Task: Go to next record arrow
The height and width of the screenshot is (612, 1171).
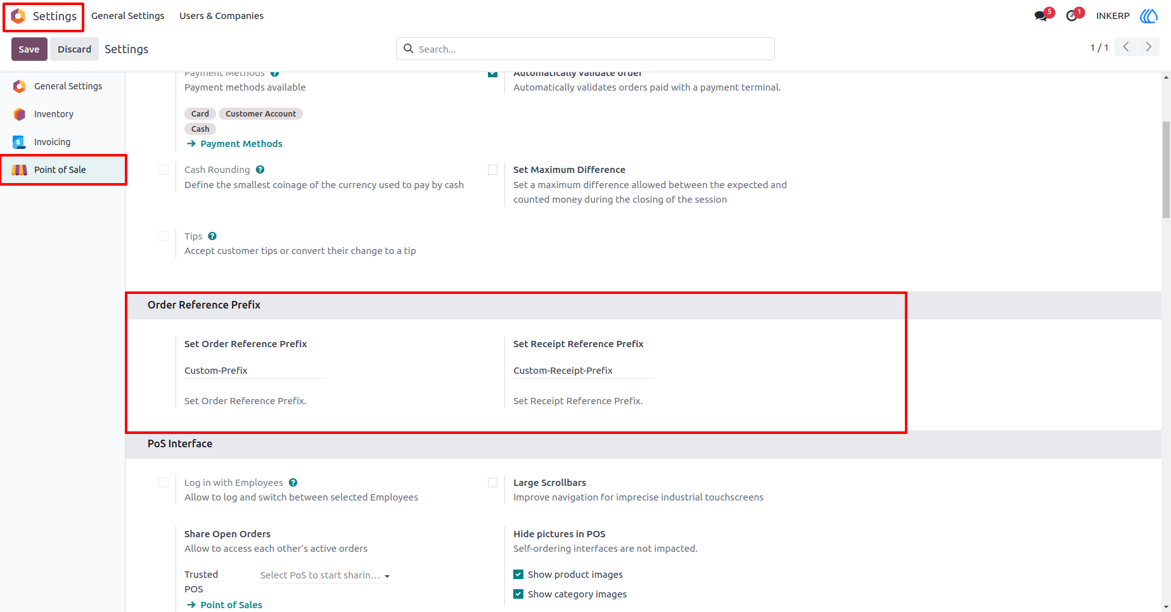Action: point(1148,47)
